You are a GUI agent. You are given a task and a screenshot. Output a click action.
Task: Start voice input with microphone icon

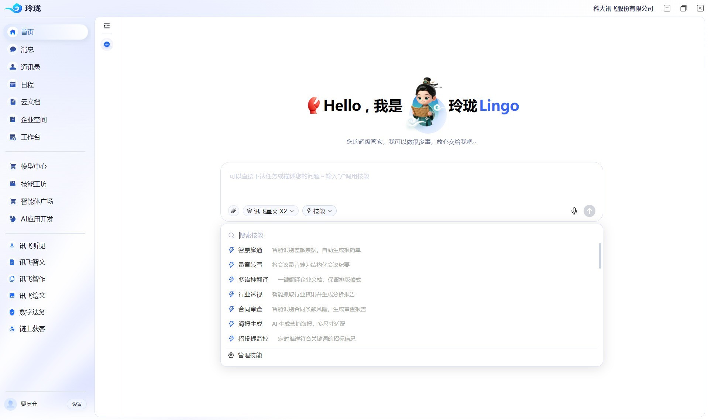click(x=574, y=211)
